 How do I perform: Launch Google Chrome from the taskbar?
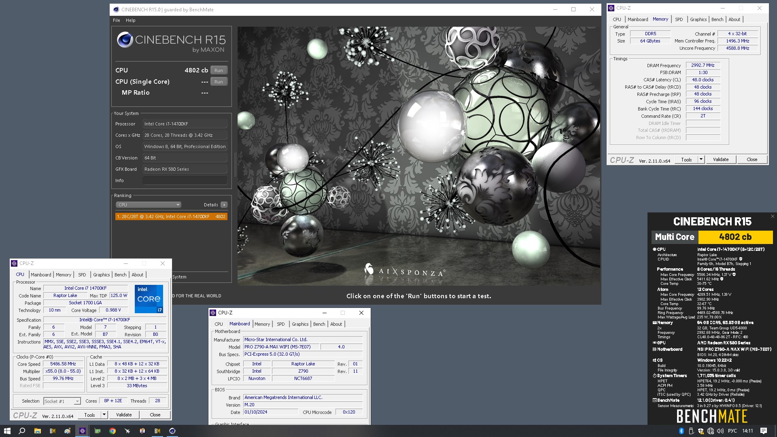[113, 431]
